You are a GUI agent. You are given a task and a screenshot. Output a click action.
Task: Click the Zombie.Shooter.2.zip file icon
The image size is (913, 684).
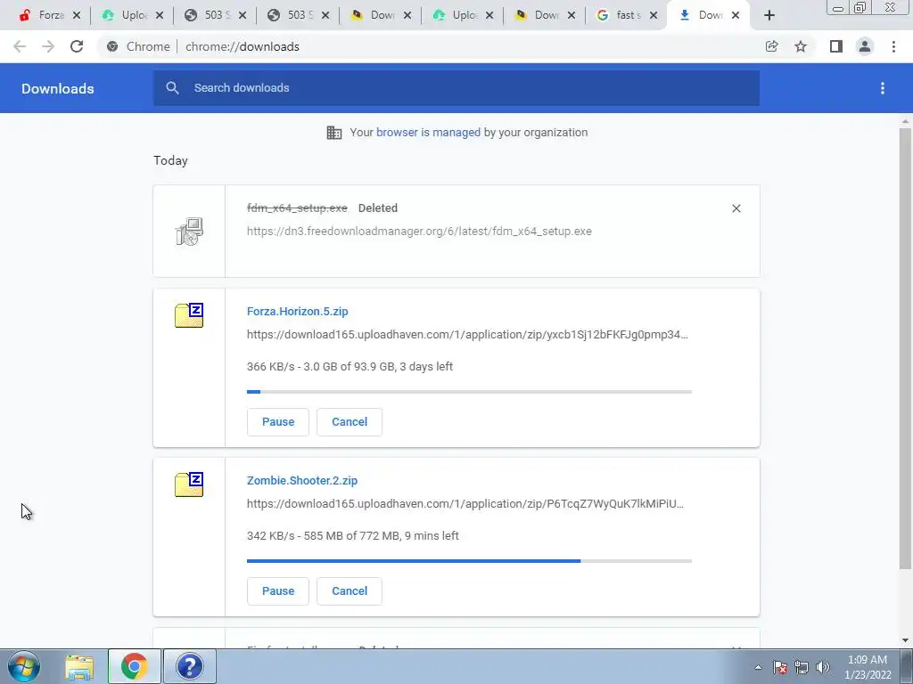point(189,484)
